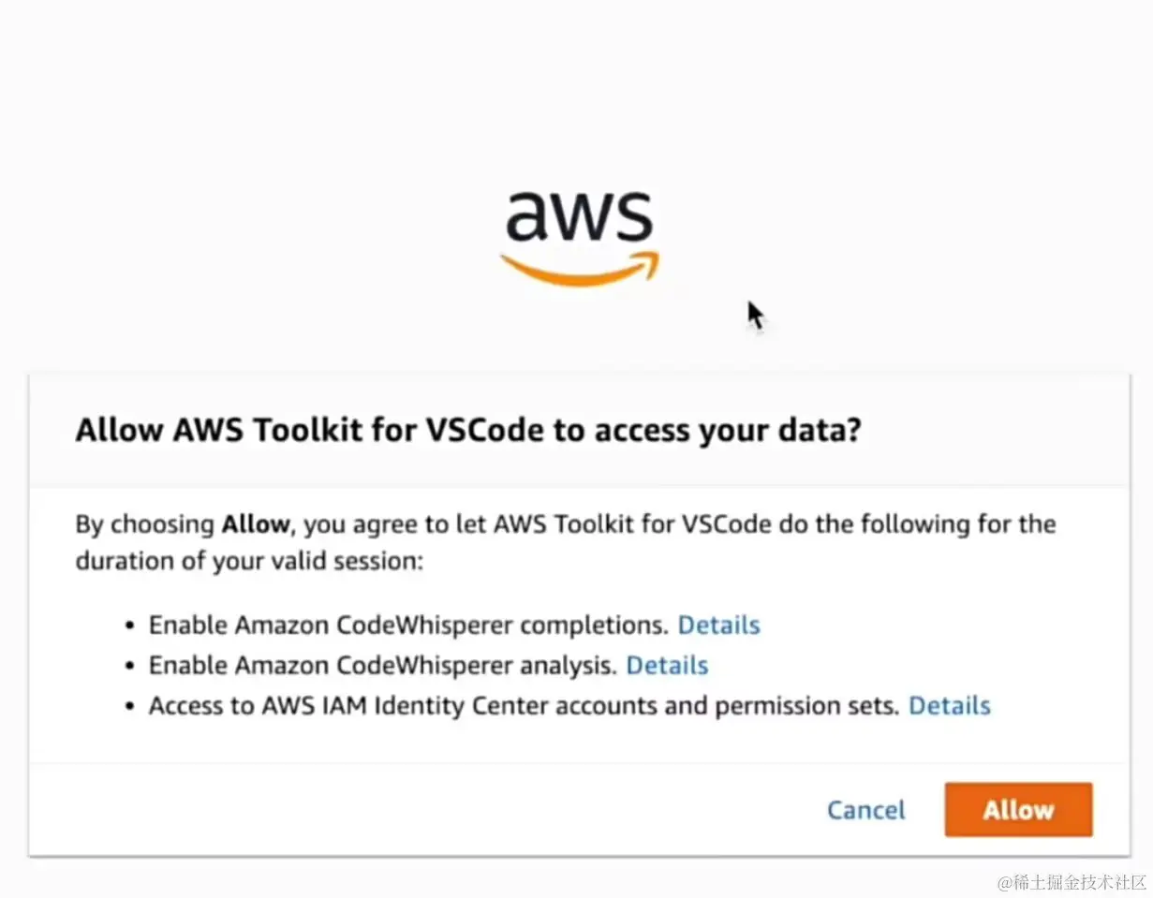Image resolution: width=1153 pixels, height=898 pixels.
Task: Click 'By choosing' at paragraph start
Action: pyautogui.click(x=145, y=525)
